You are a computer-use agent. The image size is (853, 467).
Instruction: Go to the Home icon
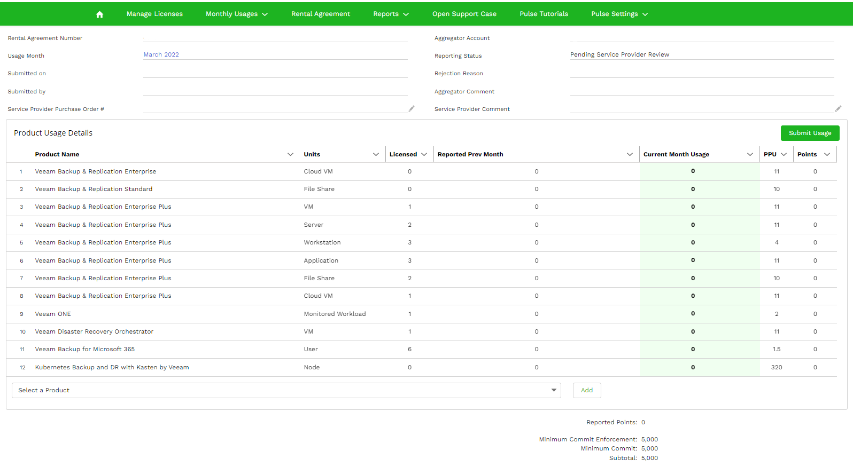[x=99, y=14]
